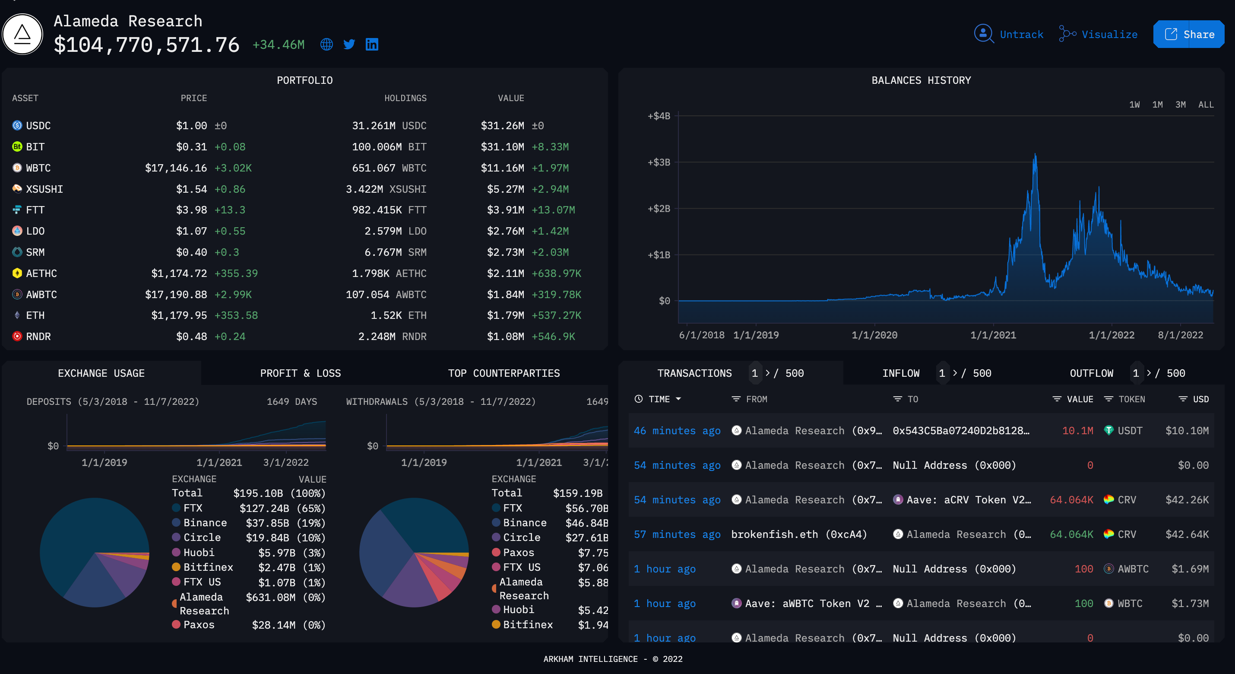Viewport: 1235px width, 674px height.
Task: Click the Binance color dot in deposits legend
Action: pyautogui.click(x=176, y=522)
